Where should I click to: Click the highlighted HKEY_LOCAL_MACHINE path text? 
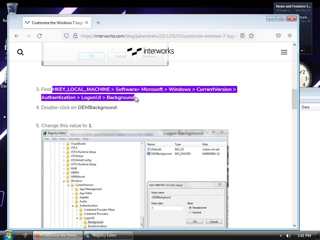tap(139, 93)
